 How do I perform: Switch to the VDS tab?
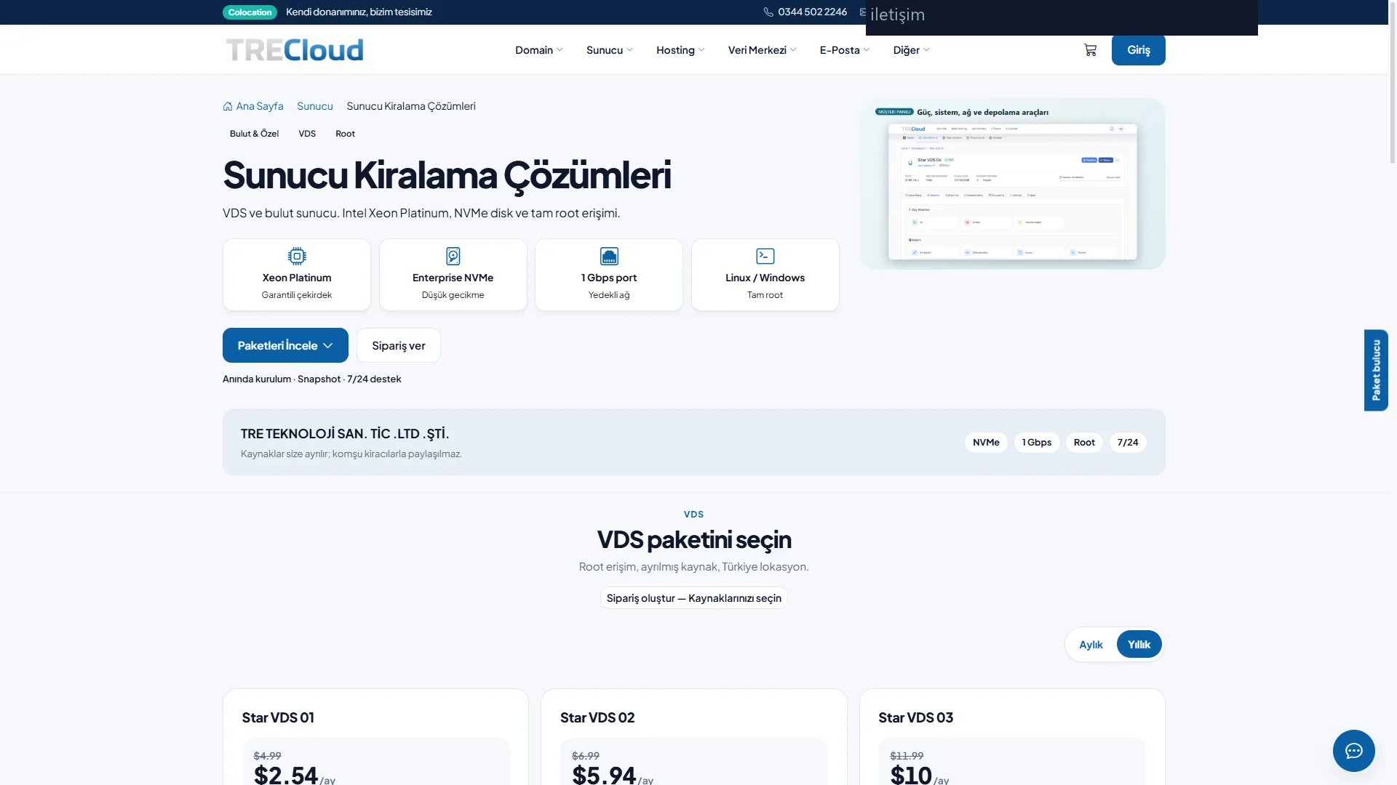coord(307,134)
